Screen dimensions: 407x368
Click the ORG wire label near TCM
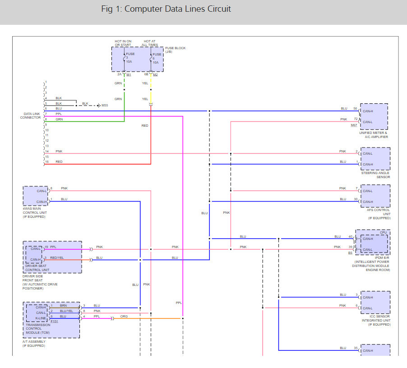[x=124, y=317]
